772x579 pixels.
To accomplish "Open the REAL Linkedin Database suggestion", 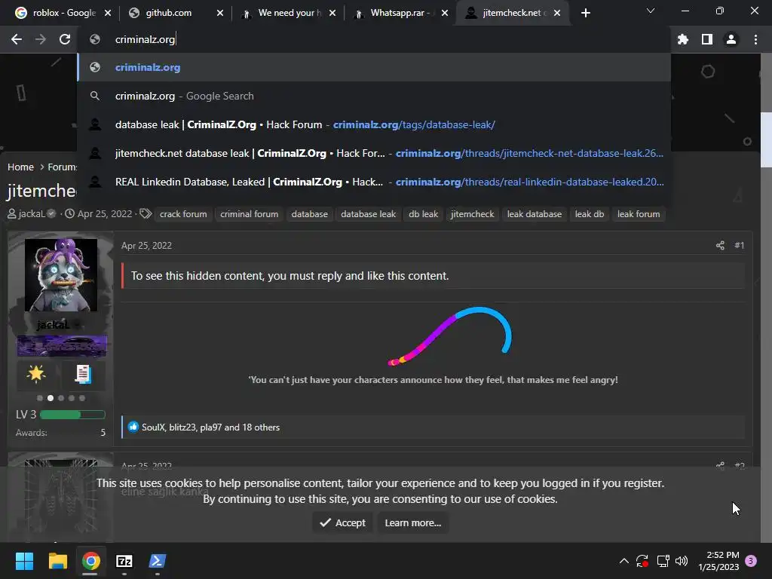I will [374, 182].
